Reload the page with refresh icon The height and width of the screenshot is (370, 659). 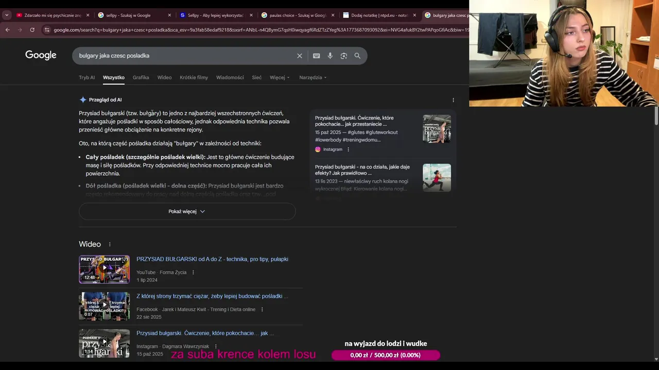click(x=32, y=30)
